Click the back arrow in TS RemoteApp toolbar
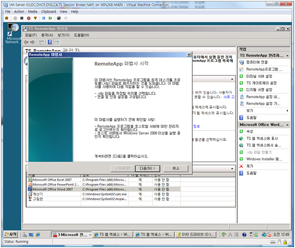 pyautogui.click(x=26, y=42)
